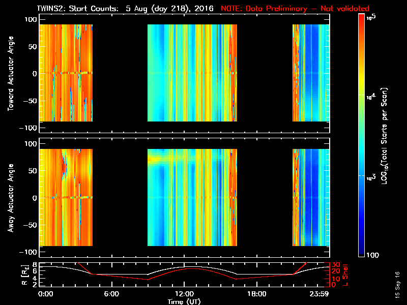Click the red L Shell tick label '10'
The width and height of the screenshot is (407, 305).
(x=336, y=279)
